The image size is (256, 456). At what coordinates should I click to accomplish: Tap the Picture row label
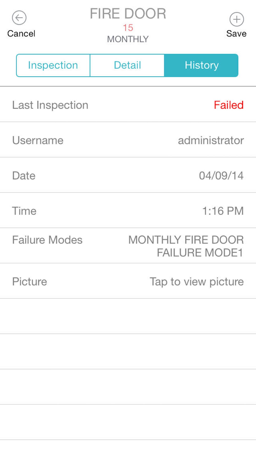coord(30,282)
